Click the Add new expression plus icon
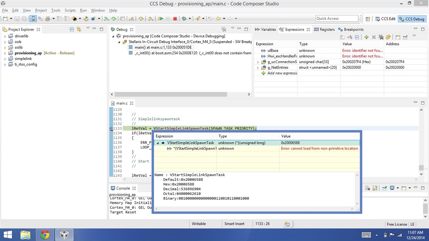429x241 pixels. pyautogui.click(x=367, y=37)
